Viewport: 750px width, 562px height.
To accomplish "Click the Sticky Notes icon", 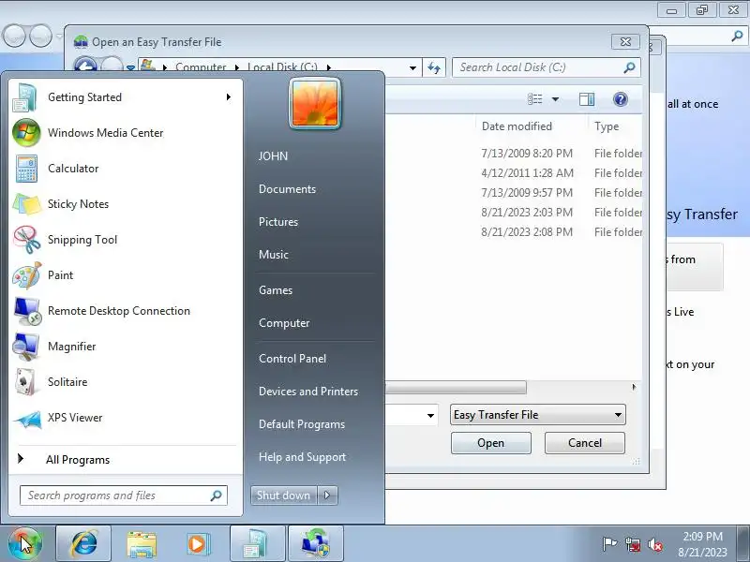I will click(x=26, y=204).
